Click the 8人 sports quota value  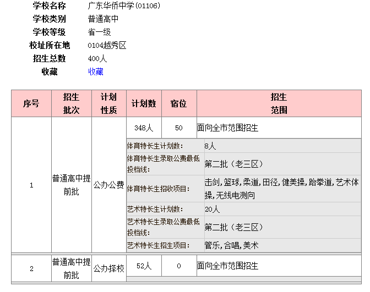[210, 146]
